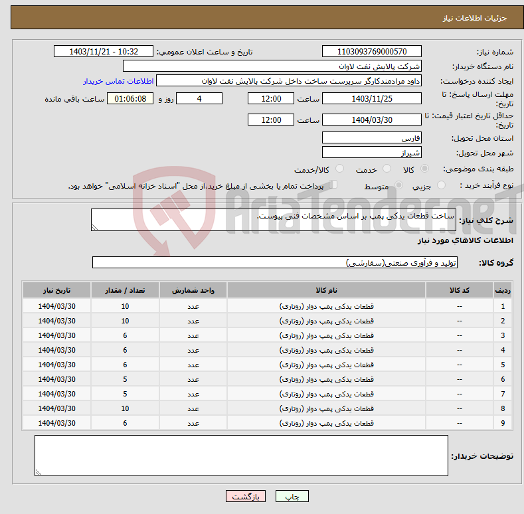
Task: Click the remaining days field showing 4
Action: click(x=199, y=98)
